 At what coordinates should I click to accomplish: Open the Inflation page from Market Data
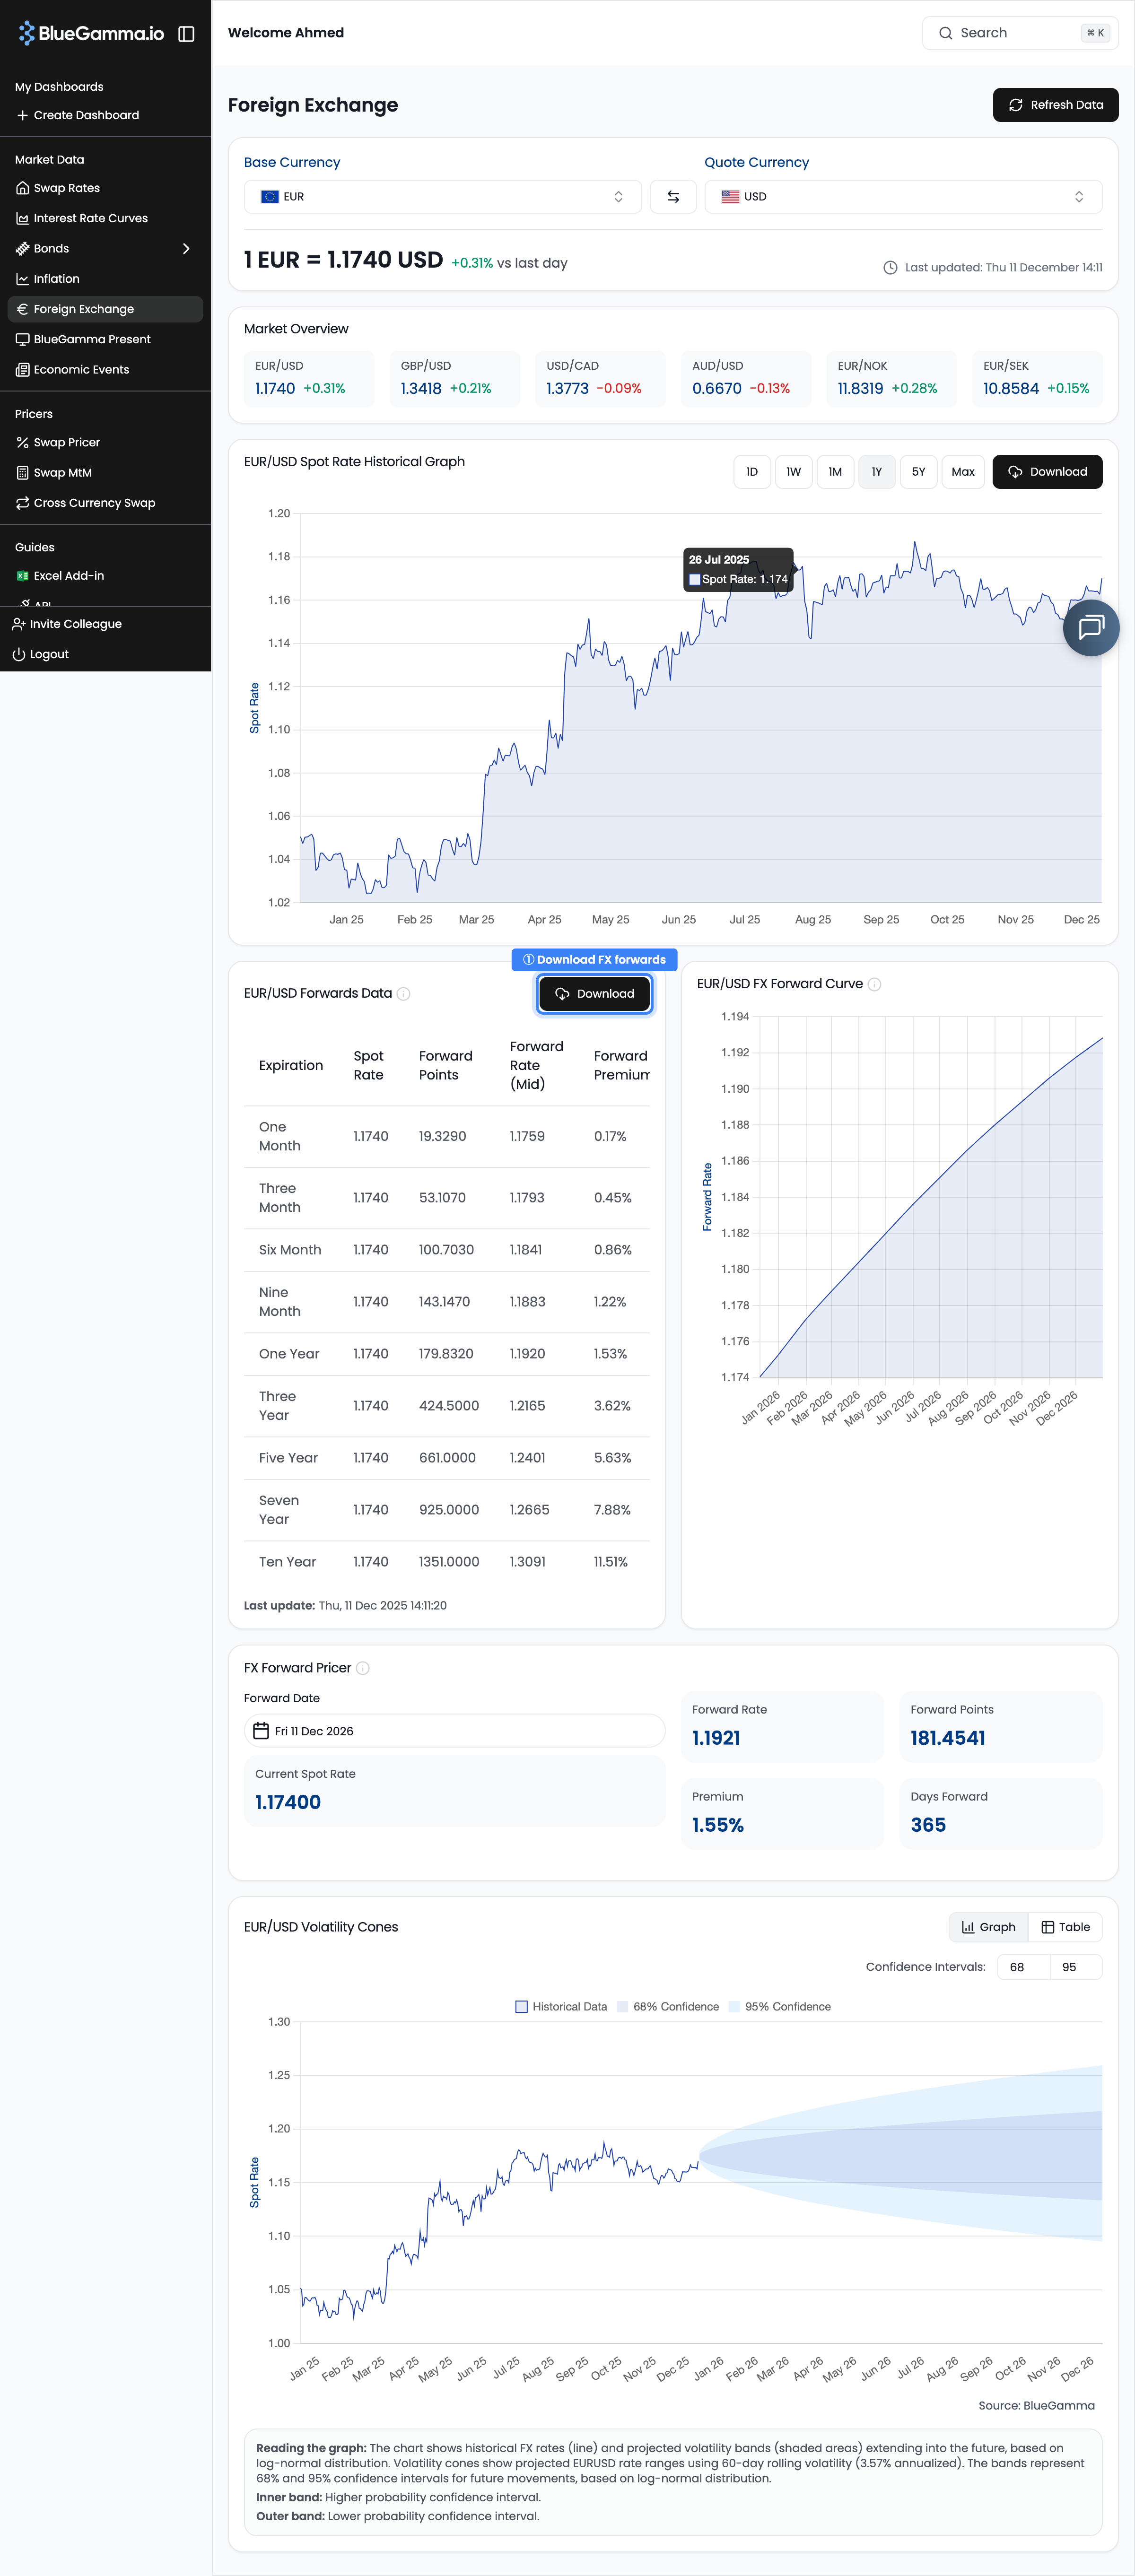click(56, 278)
